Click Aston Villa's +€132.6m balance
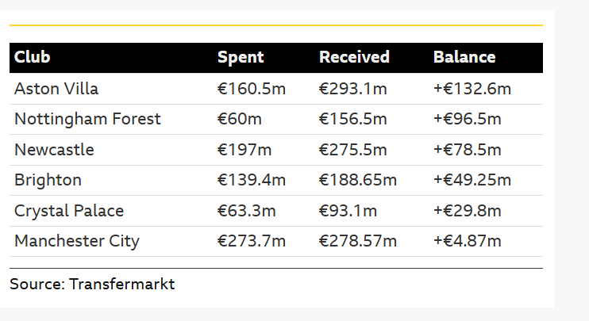 472,89
